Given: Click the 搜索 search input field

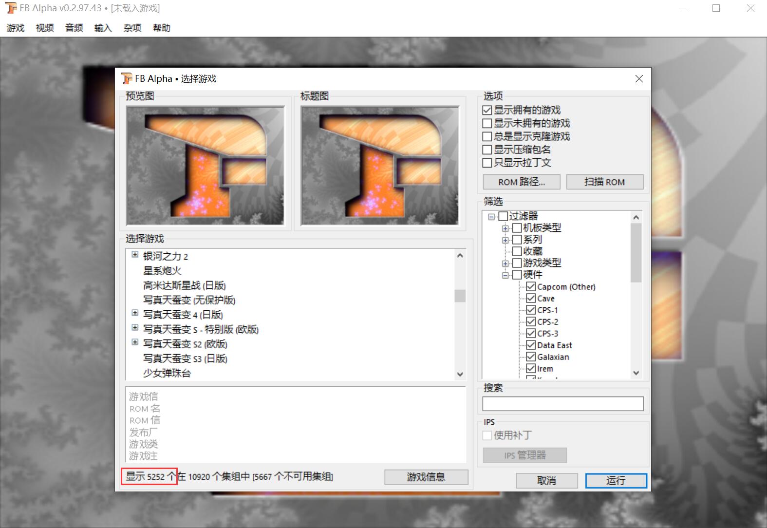Looking at the screenshot, I should click(562, 404).
